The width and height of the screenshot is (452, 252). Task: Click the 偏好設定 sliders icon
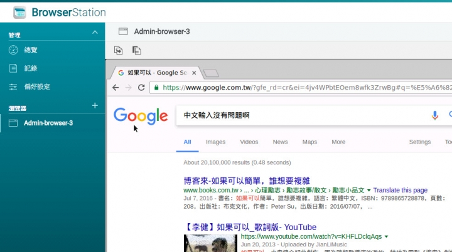[x=13, y=87]
